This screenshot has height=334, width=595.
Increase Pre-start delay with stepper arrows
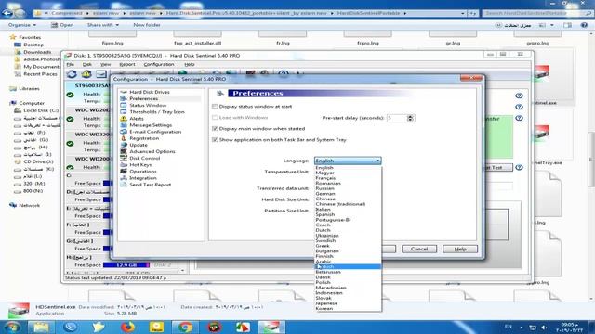tap(410, 117)
